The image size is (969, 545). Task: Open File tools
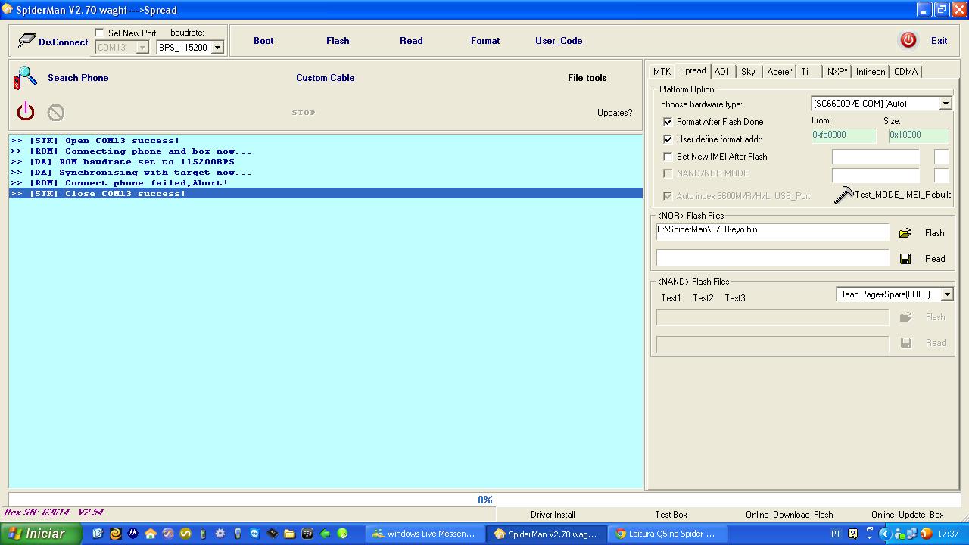tap(587, 78)
